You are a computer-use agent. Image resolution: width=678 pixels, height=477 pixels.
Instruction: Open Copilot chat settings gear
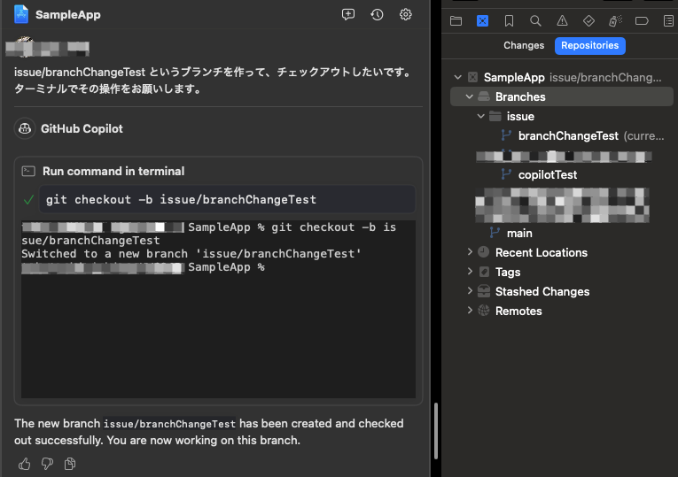(406, 15)
